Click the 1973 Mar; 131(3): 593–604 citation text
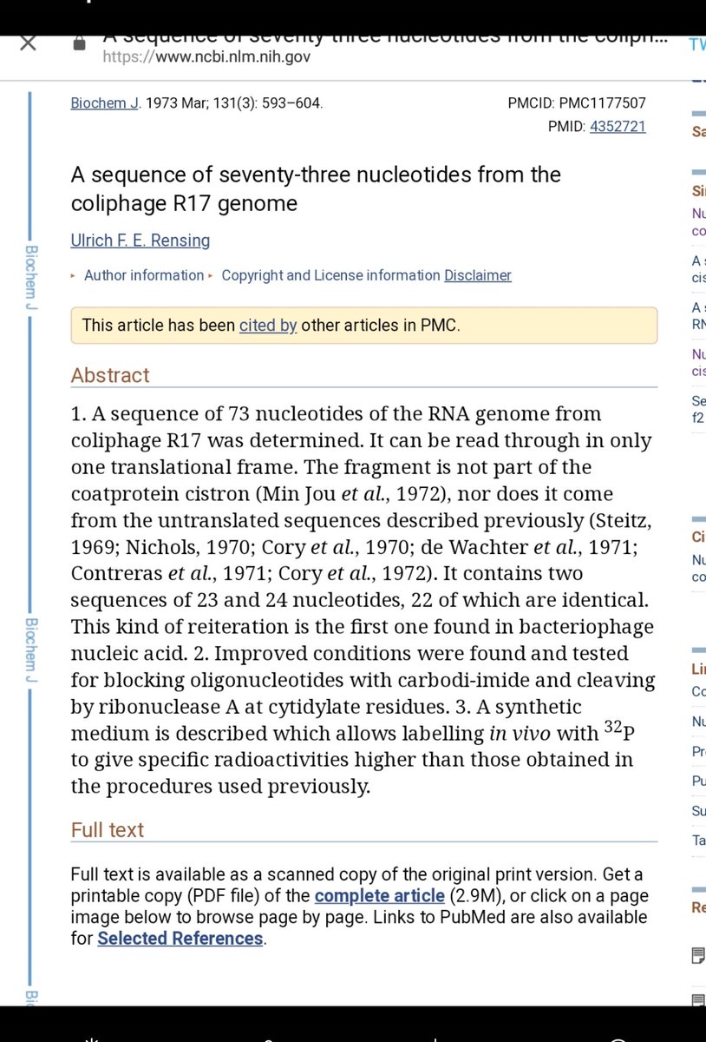This screenshot has width=706, height=1042. (x=234, y=103)
